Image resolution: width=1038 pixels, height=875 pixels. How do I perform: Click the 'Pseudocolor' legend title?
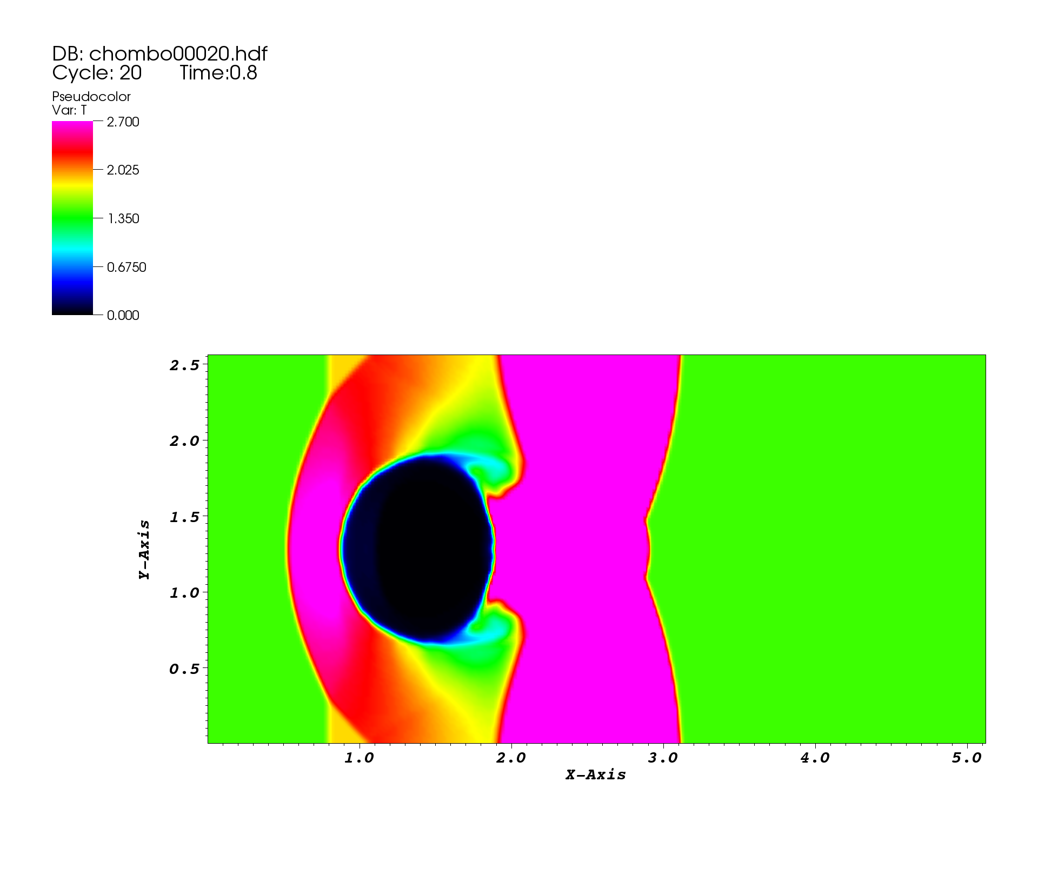(91, 97)
